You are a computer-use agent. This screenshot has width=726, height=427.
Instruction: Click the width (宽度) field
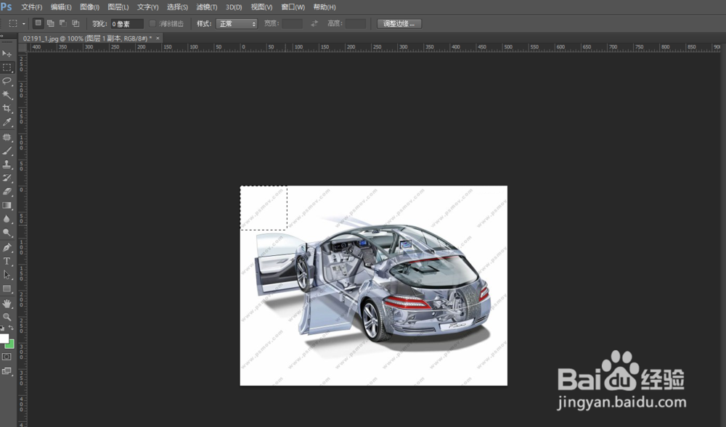tap(292, 24)
